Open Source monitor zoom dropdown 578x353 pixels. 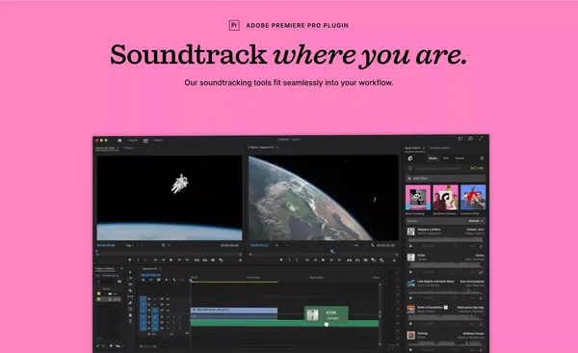[x=134, y=245]
